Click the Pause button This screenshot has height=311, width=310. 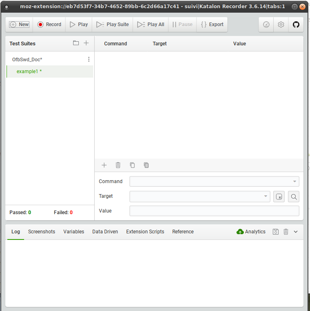click(182, 25)
